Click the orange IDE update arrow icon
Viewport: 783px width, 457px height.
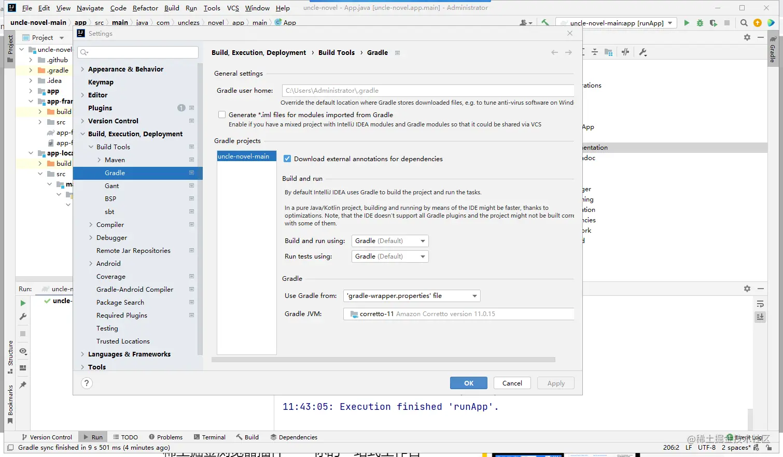(758, 23)
